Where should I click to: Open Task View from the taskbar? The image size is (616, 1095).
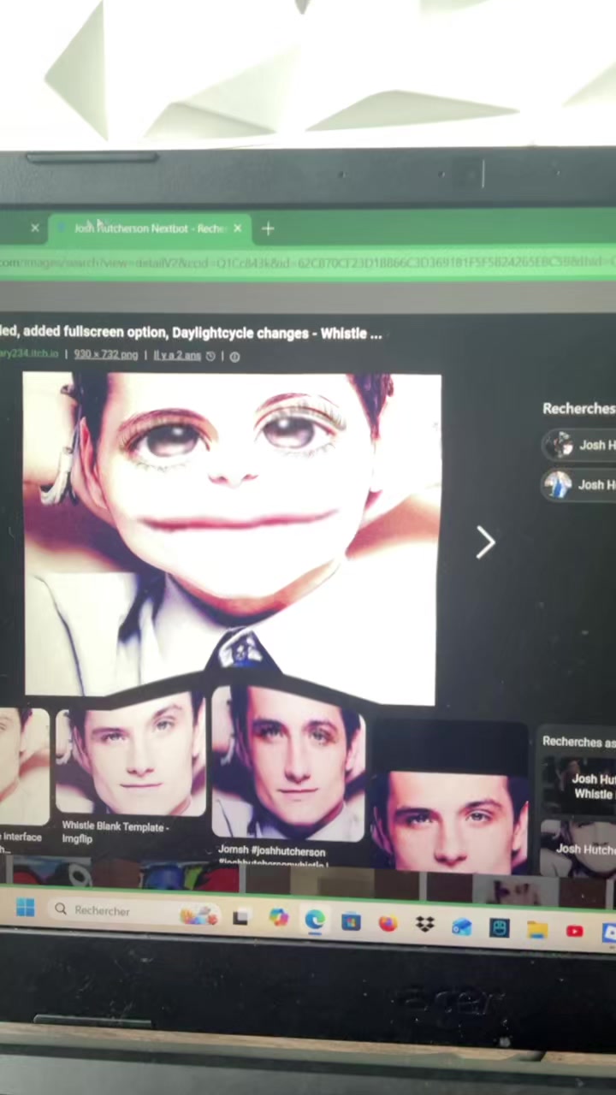pos(240,917)
